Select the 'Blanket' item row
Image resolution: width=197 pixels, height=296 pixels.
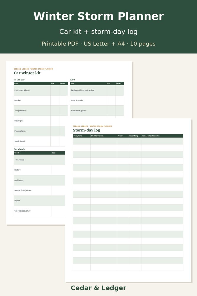tap(41, 100)
